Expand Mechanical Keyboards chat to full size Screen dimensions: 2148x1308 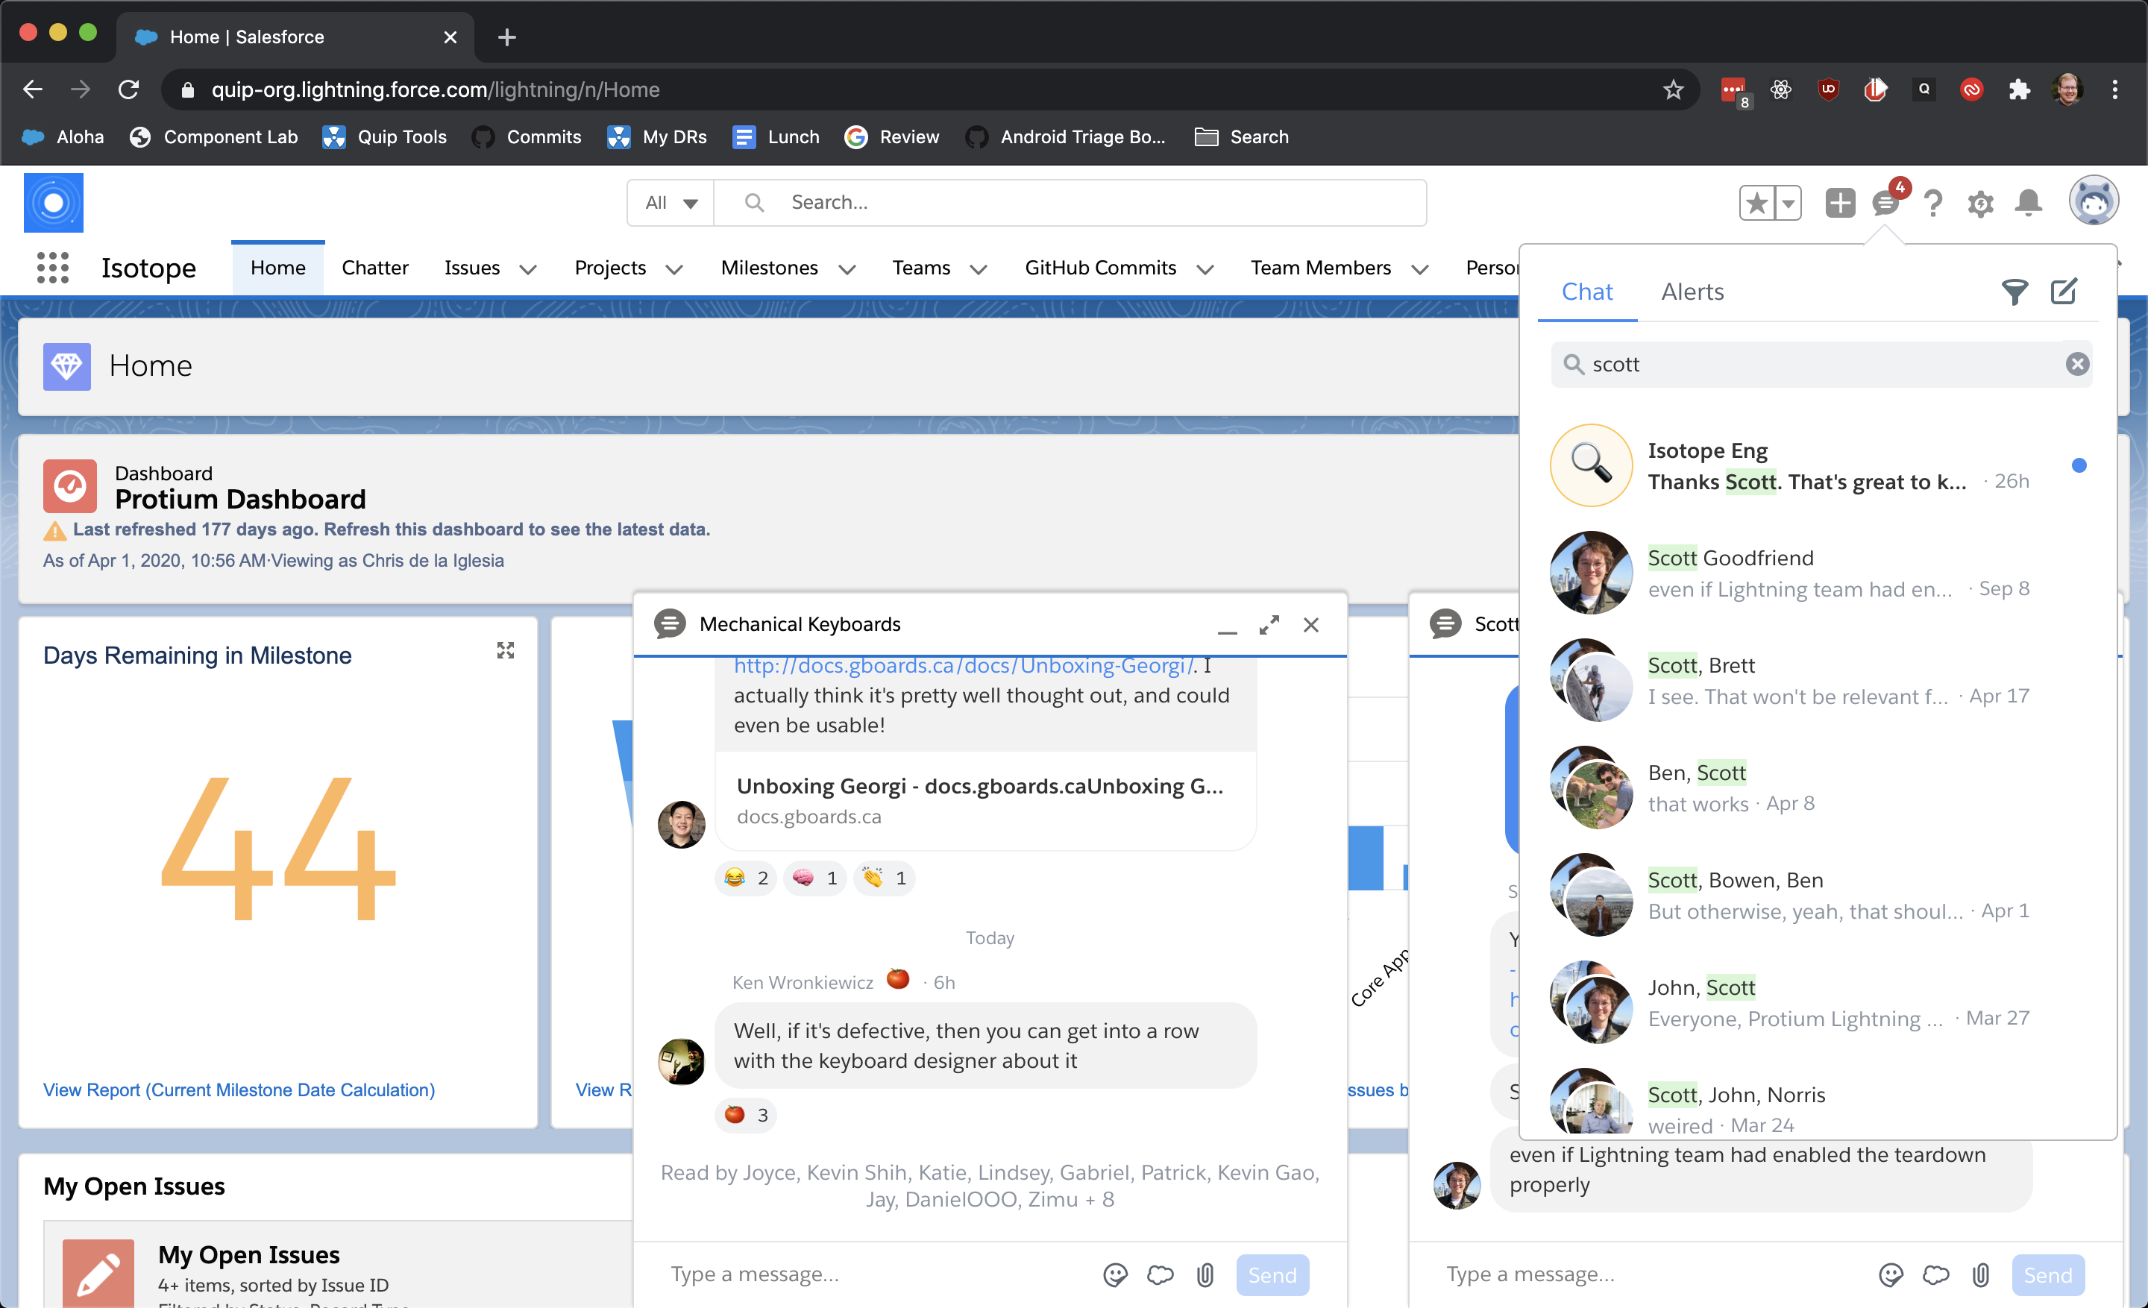(x=1269, y=625)
